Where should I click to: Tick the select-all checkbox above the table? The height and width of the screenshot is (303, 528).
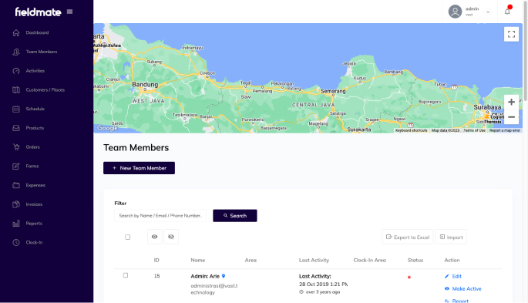pos(128,237)
